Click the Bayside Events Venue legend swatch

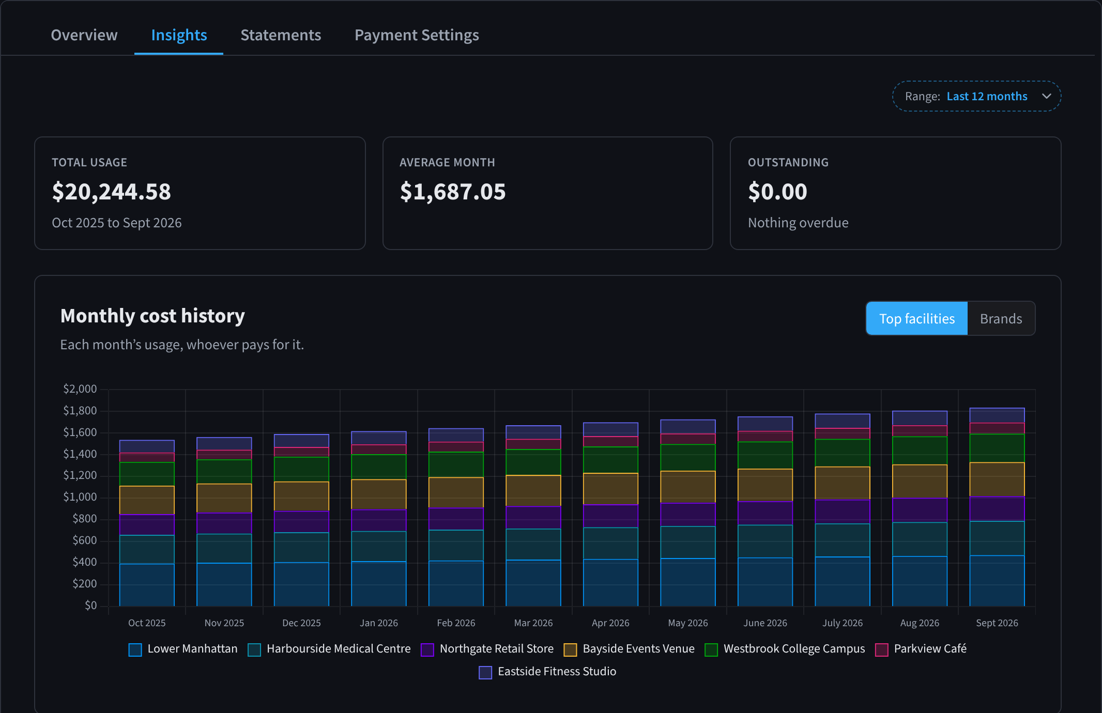[570, 649]
